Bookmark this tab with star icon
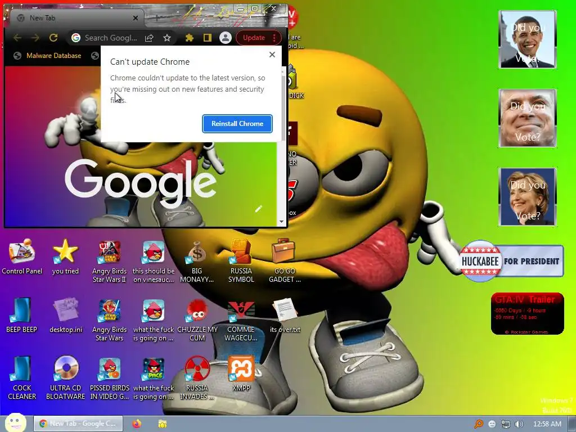Viewport: 576px width, 432px height. point(167,38)
